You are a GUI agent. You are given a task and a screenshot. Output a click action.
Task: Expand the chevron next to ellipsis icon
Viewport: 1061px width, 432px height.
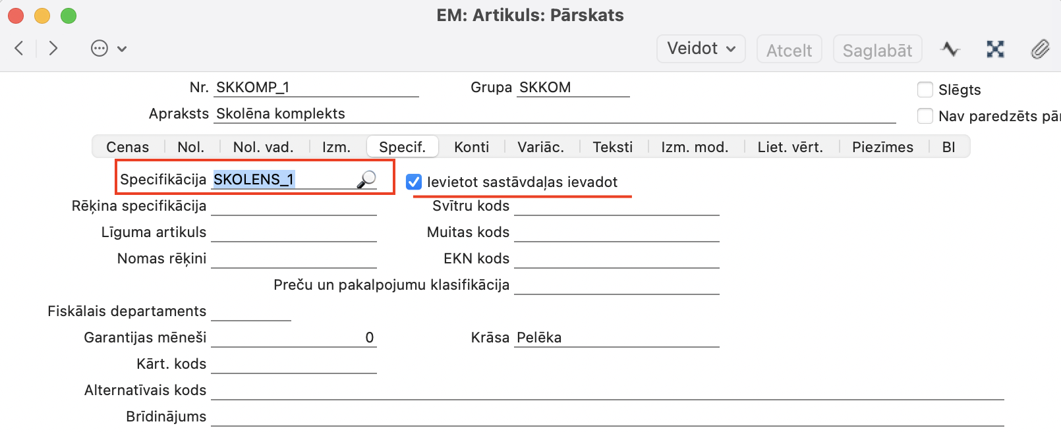tap(122, 49)
